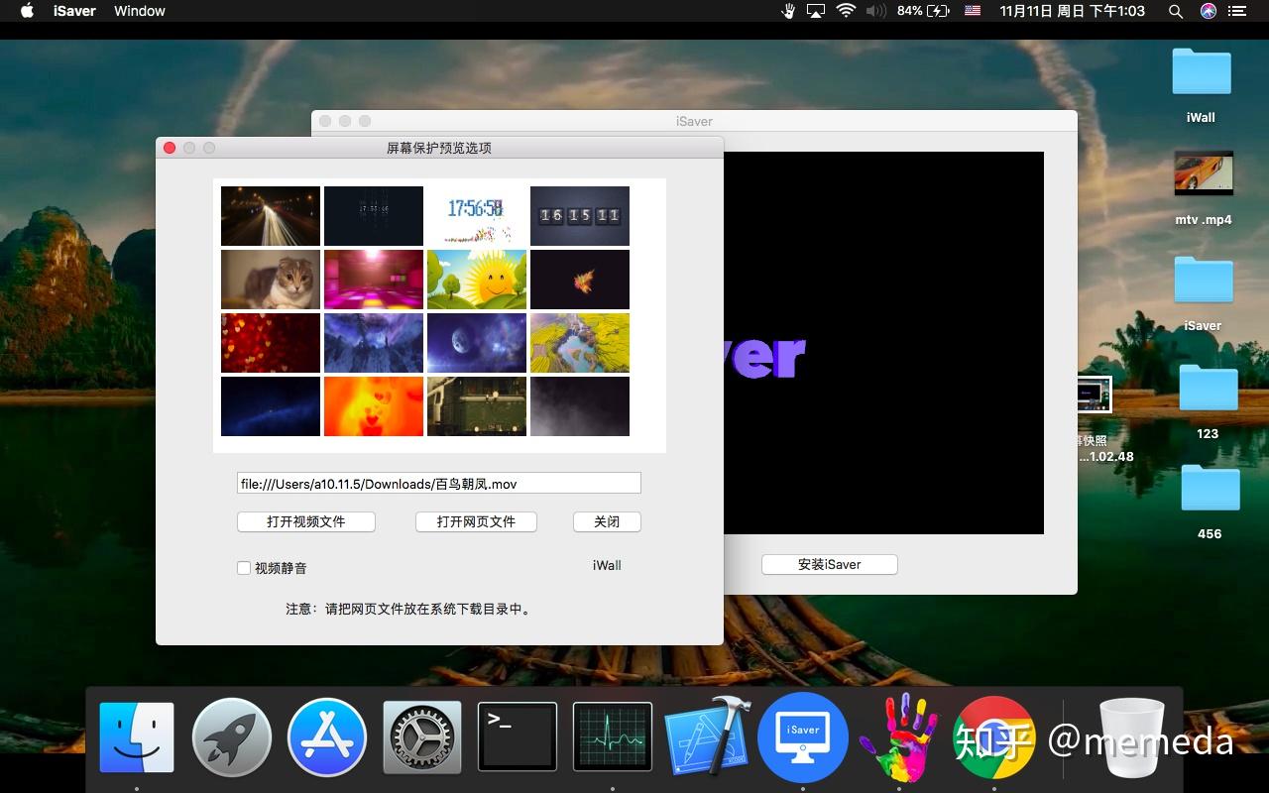
Task: Click the 关闭 button
Action: [x=607, y=521]
